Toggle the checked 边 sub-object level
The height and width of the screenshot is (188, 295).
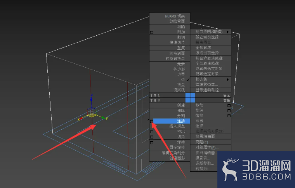tap(183, 80)
